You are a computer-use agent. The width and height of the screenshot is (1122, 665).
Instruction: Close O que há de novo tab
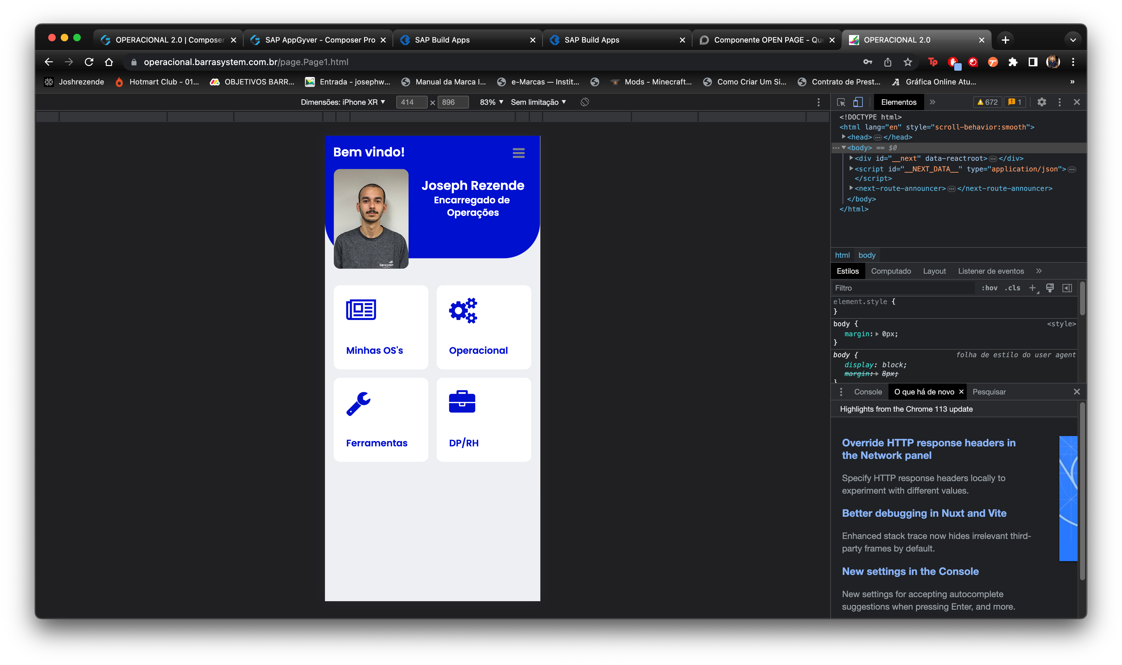coord(961,392)
